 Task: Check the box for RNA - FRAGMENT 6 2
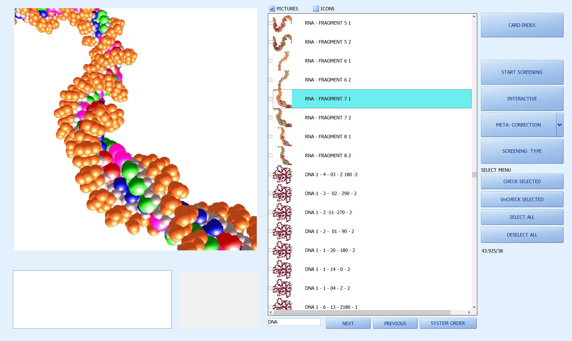point(270,80)
